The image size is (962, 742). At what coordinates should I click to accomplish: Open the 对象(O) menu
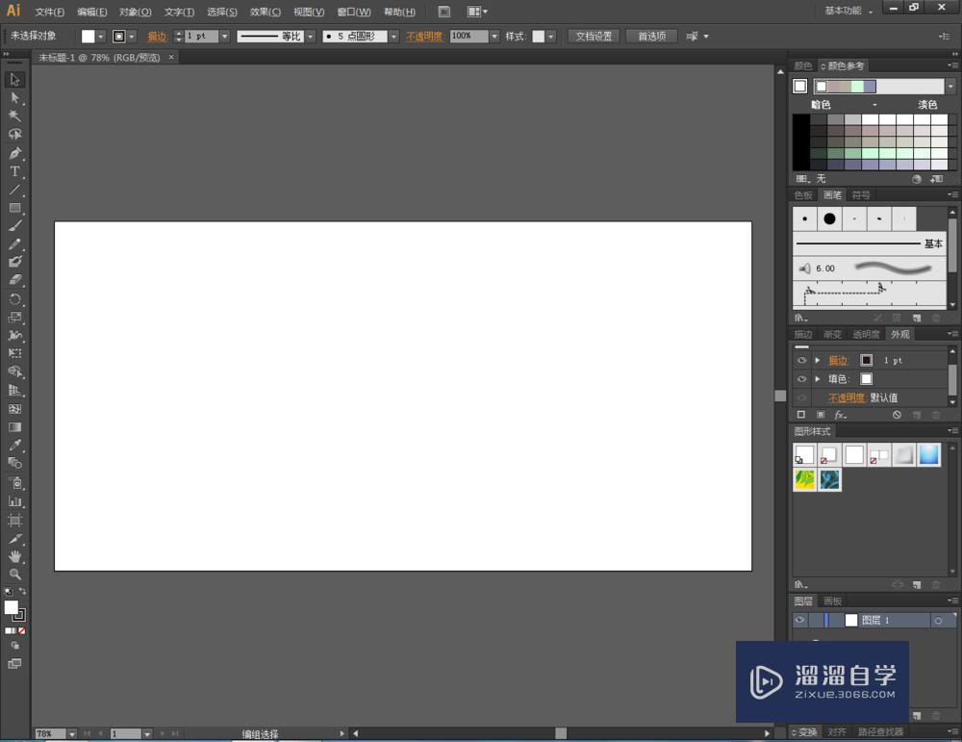(x=135, y=12)
